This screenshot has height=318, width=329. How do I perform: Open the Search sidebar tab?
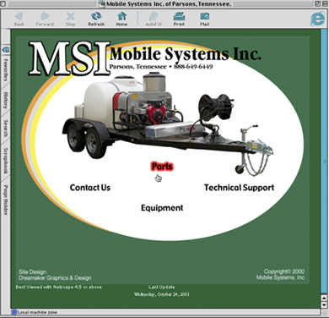tap(6, 129)
